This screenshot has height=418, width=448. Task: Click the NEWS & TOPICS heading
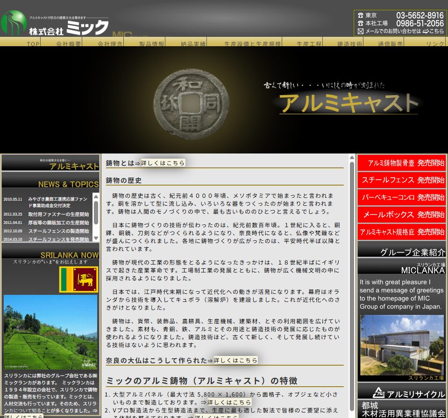68,184
